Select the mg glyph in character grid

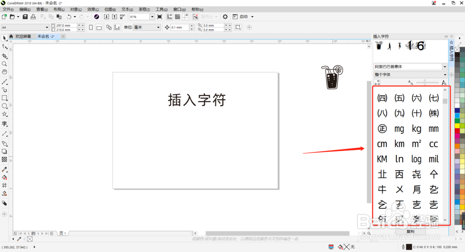pos(399,129)
